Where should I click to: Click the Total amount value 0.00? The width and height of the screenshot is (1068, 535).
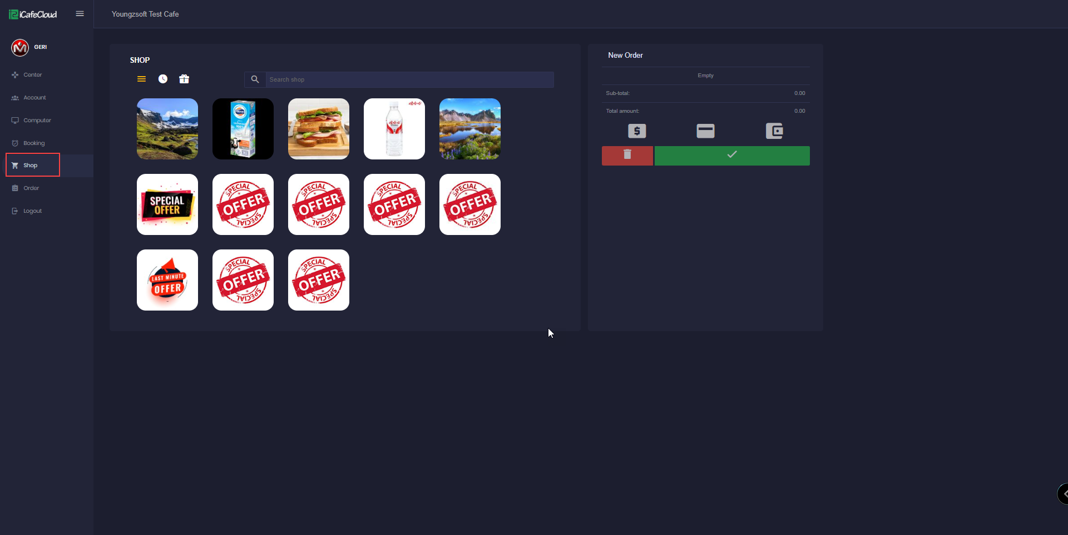click(x=799, y=111)
